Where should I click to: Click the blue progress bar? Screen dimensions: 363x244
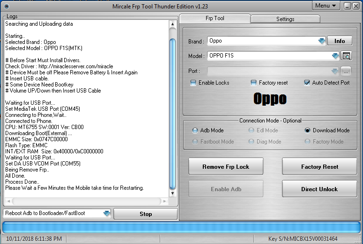point(181,227)
